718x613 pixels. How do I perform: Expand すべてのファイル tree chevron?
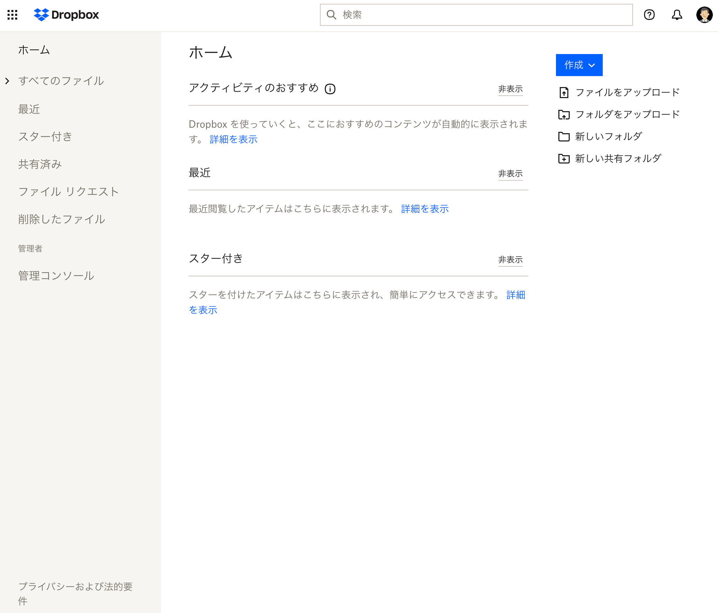tap(7, 81)
